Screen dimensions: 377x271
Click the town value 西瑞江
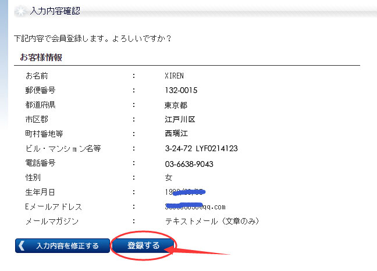[176, 134]
